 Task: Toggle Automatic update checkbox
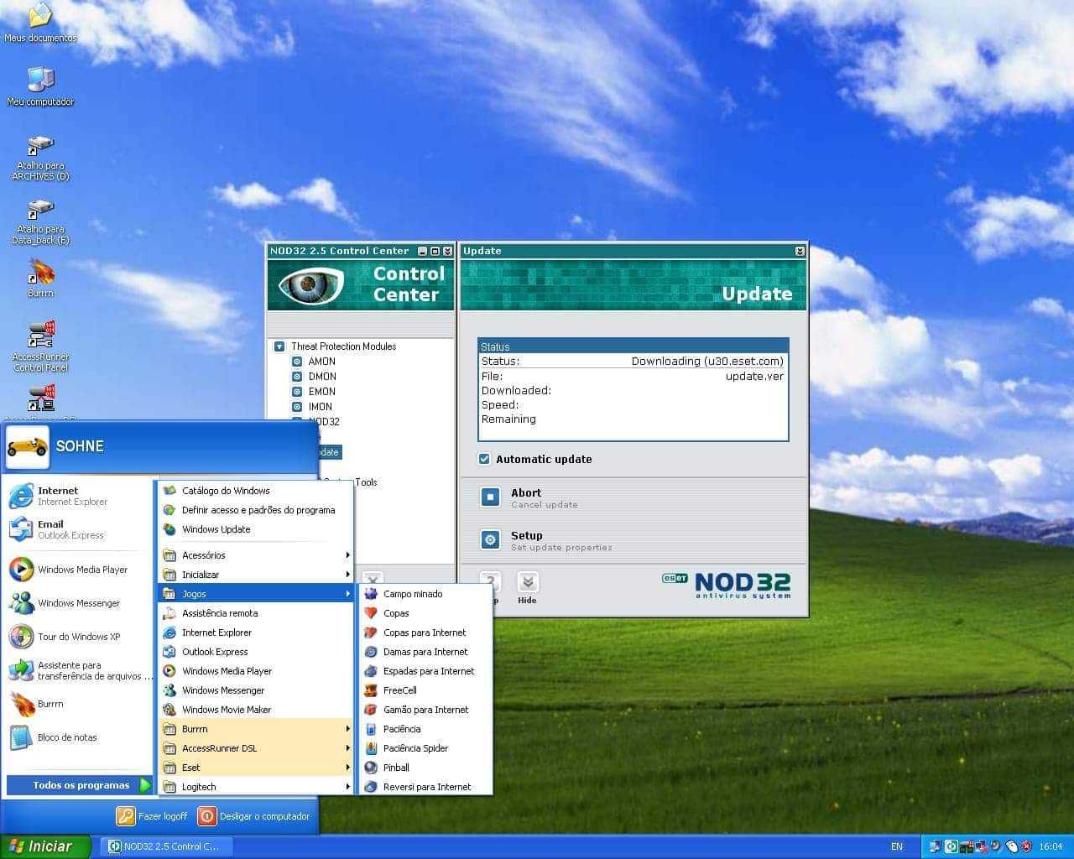coord(484,459)
